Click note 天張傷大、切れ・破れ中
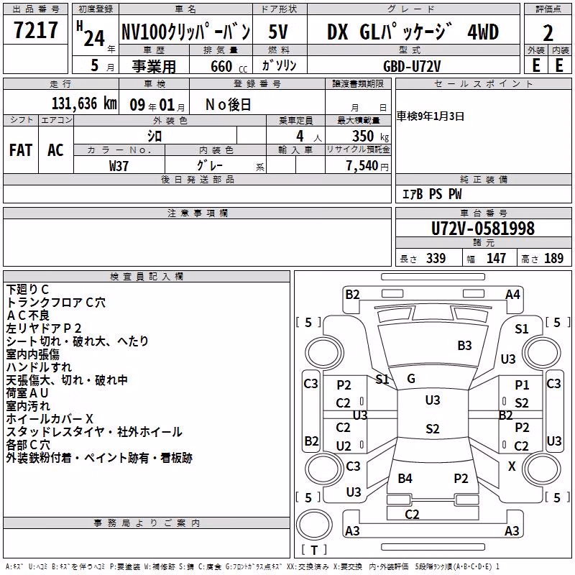Screen dimensions: 575x575 [x=67, y=380]
